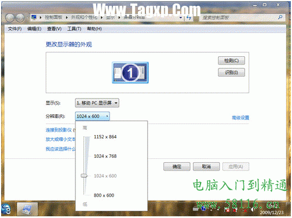Click the 取消 cancel button
The height and width of the screenshot is (218, 292).
[206, 166]
